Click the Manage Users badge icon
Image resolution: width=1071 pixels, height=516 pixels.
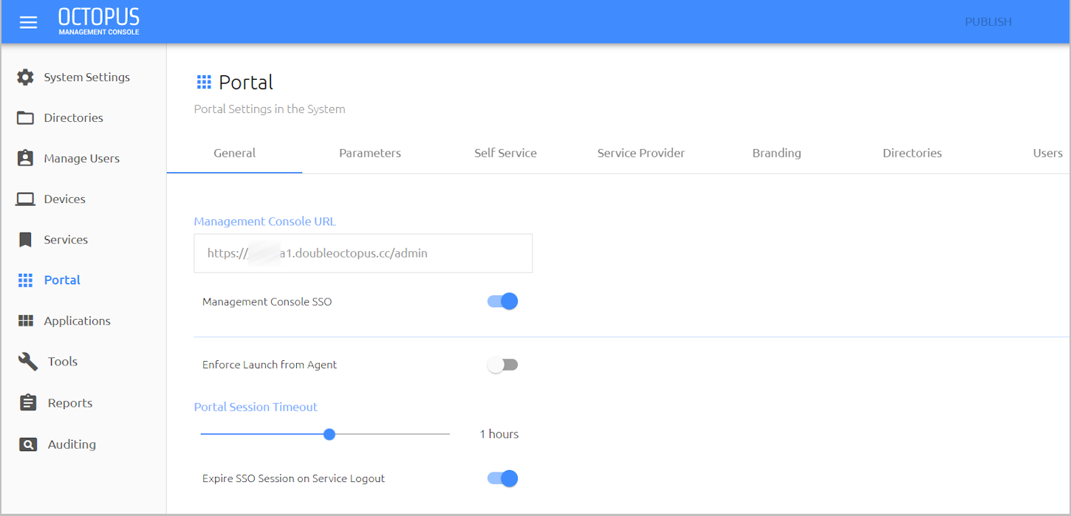click(26, 158)
